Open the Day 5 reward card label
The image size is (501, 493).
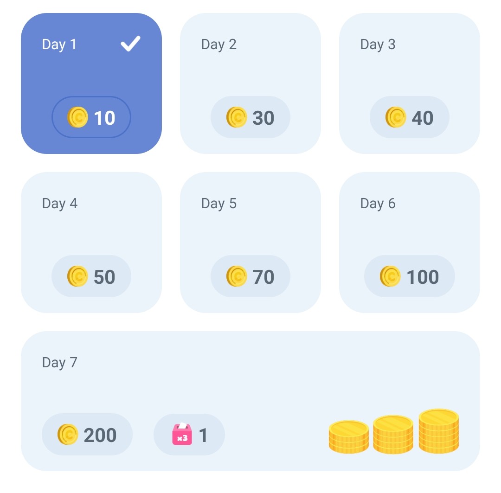click(219, 204)
